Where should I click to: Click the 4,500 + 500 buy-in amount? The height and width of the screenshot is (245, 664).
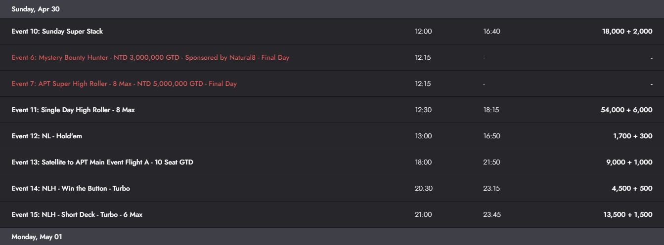point(632,188)
